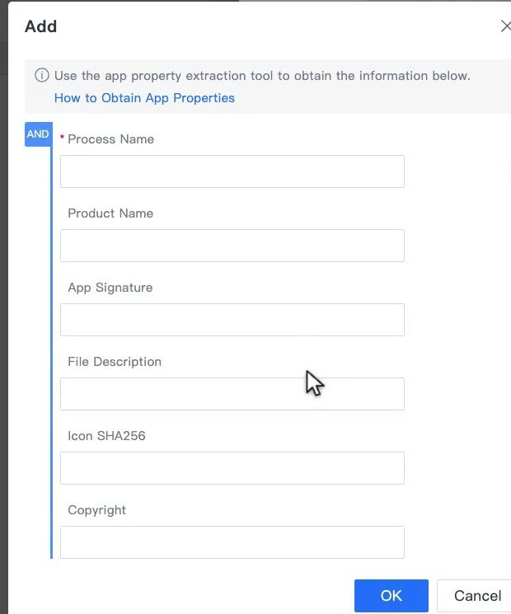Focus the Copyright input field
The width and height of the screenshot is (511, 614).
point(232,542)
